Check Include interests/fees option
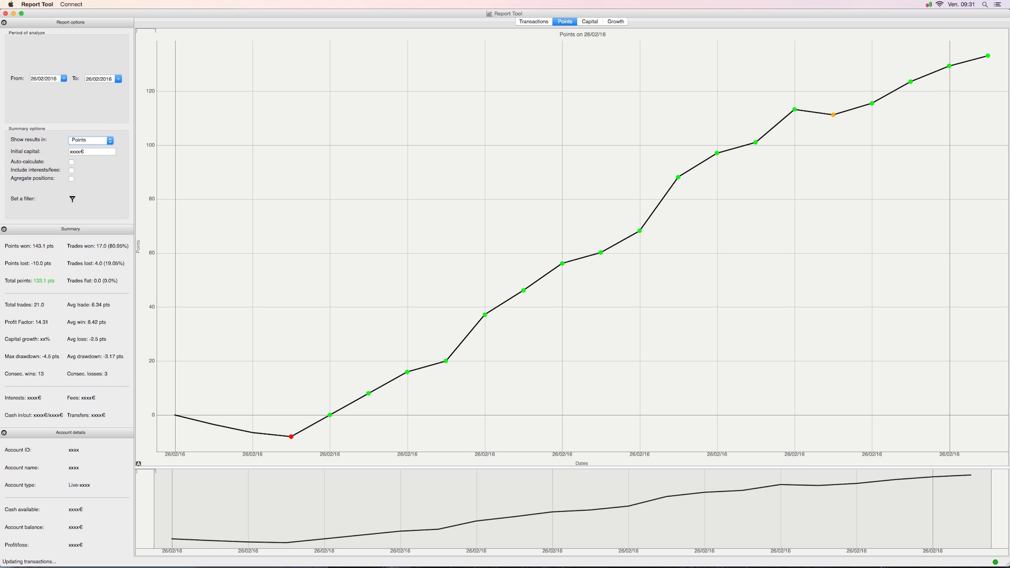Screen dimensions: 1010x568 72,170
